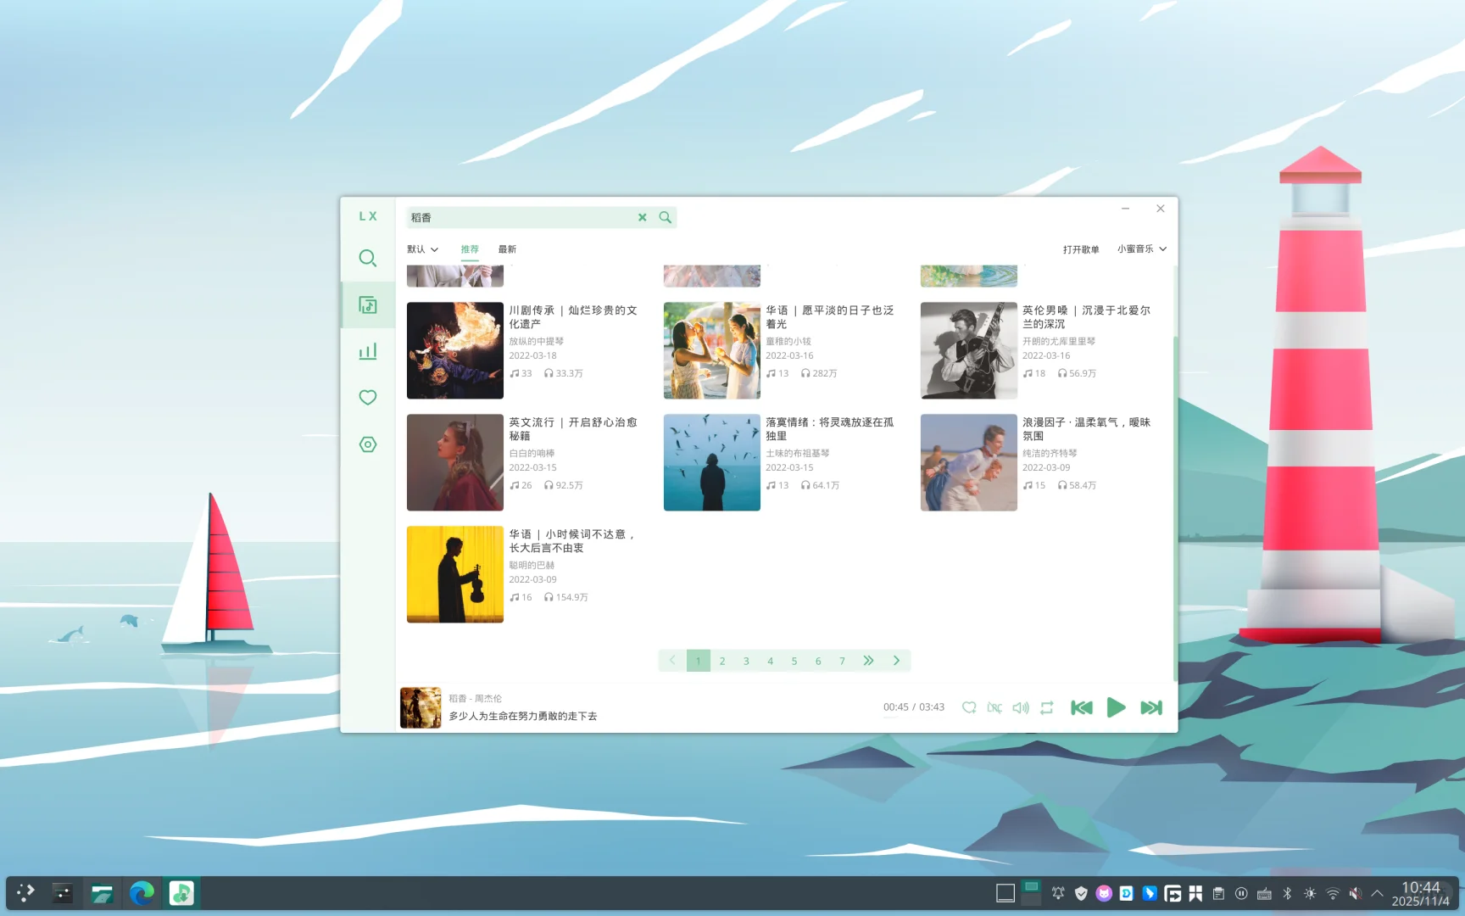
Task: Select the 推荐 tab
Action: [x=470, y=249]
